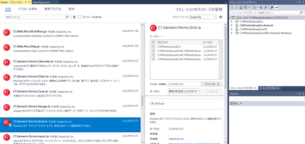
Task: Open Properties via wrench icon in Solution Explorer
Action: (272, 7)
